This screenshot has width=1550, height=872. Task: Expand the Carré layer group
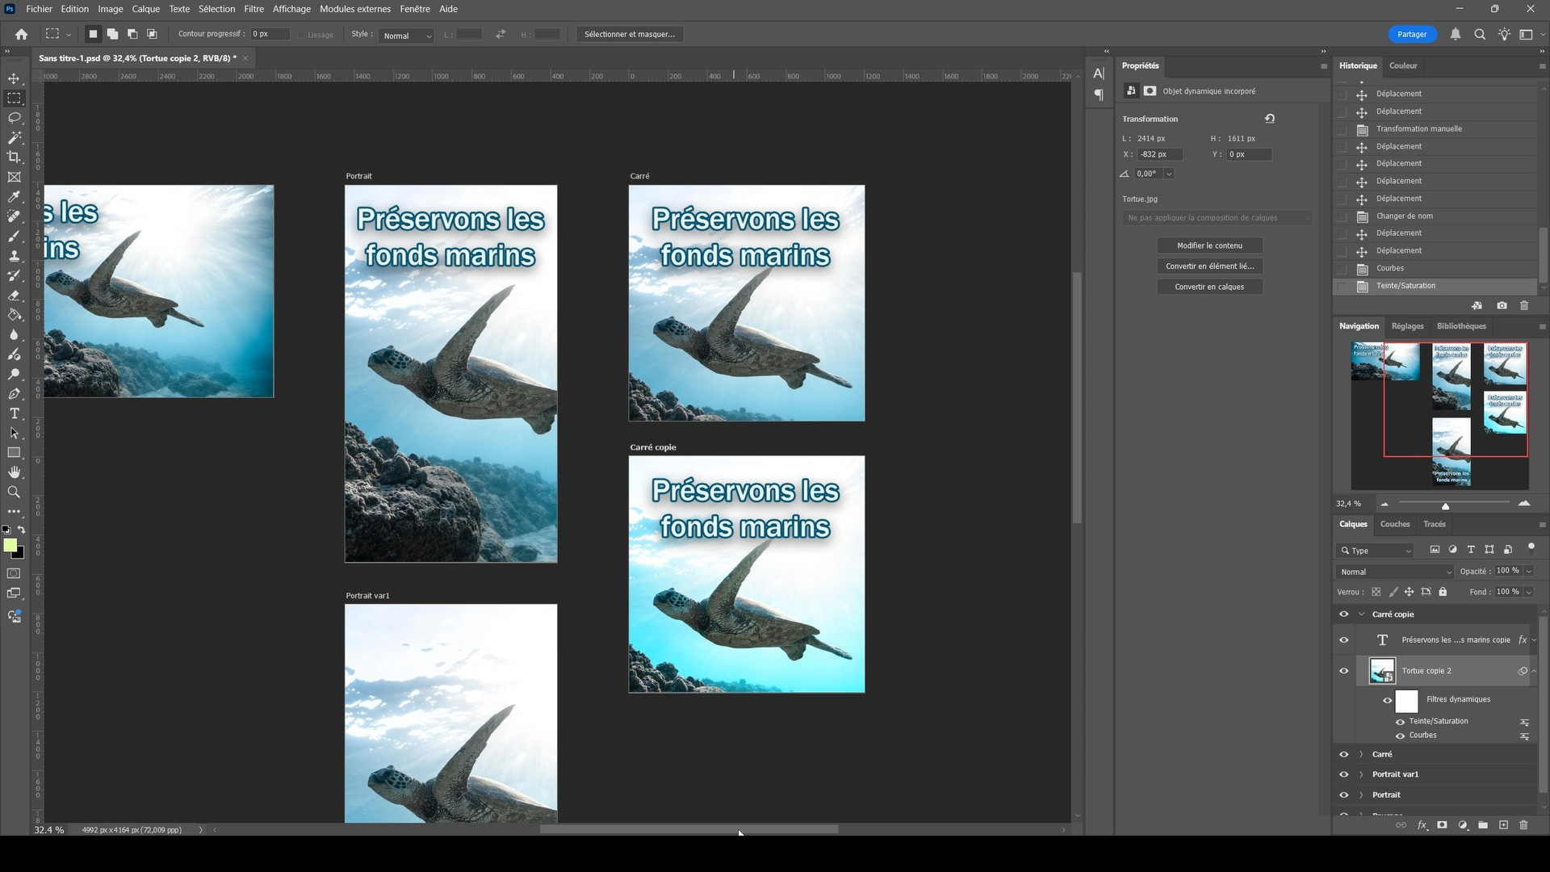pos(1361,754)
